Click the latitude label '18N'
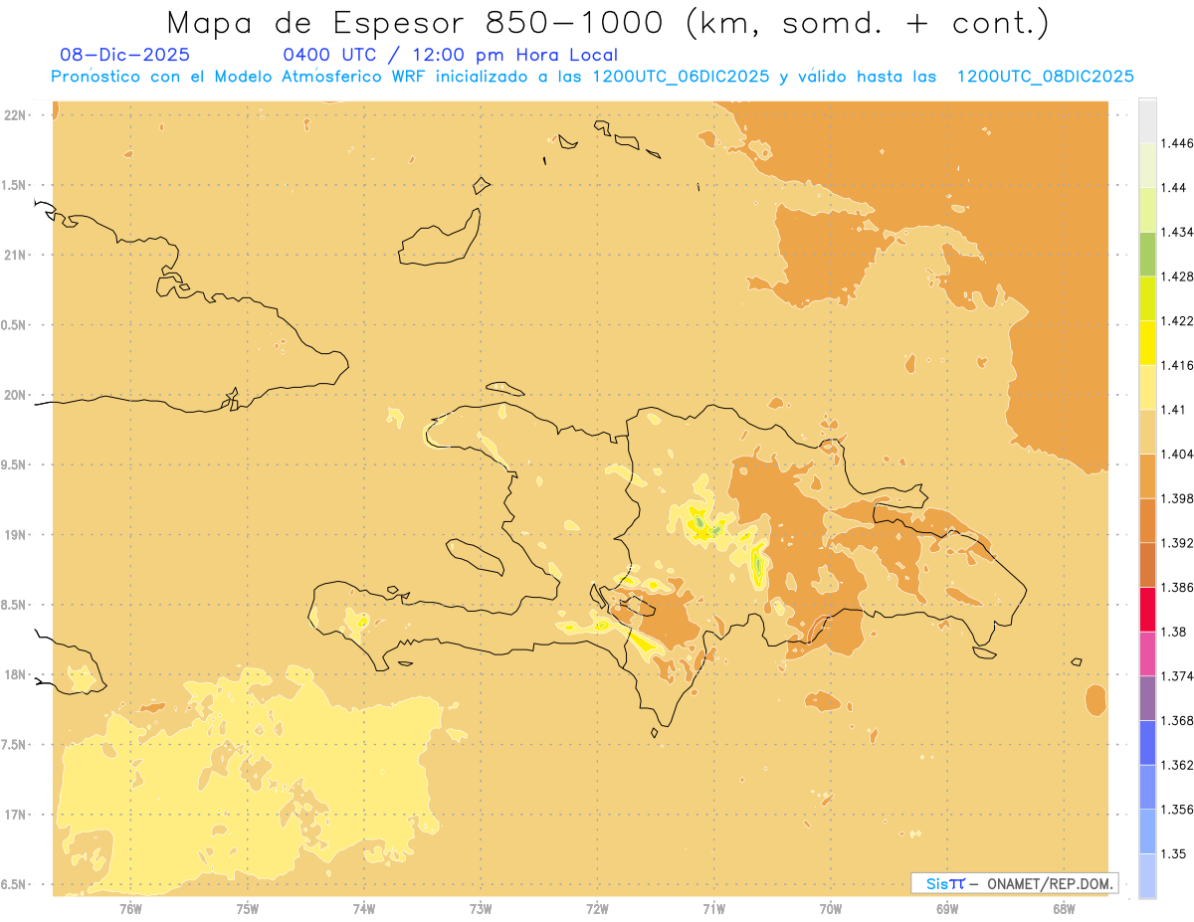This screenshot has height=922, width=1194. 14,674
